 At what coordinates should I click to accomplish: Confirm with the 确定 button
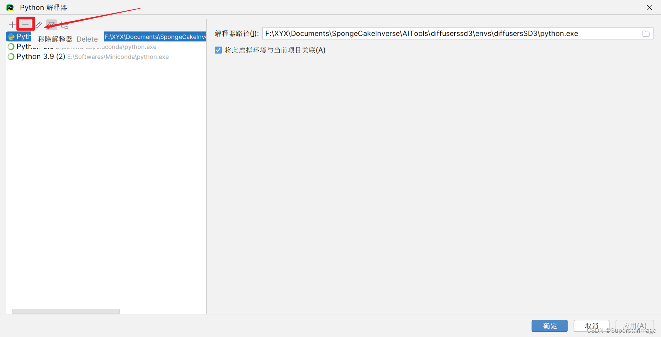[550, 326]
